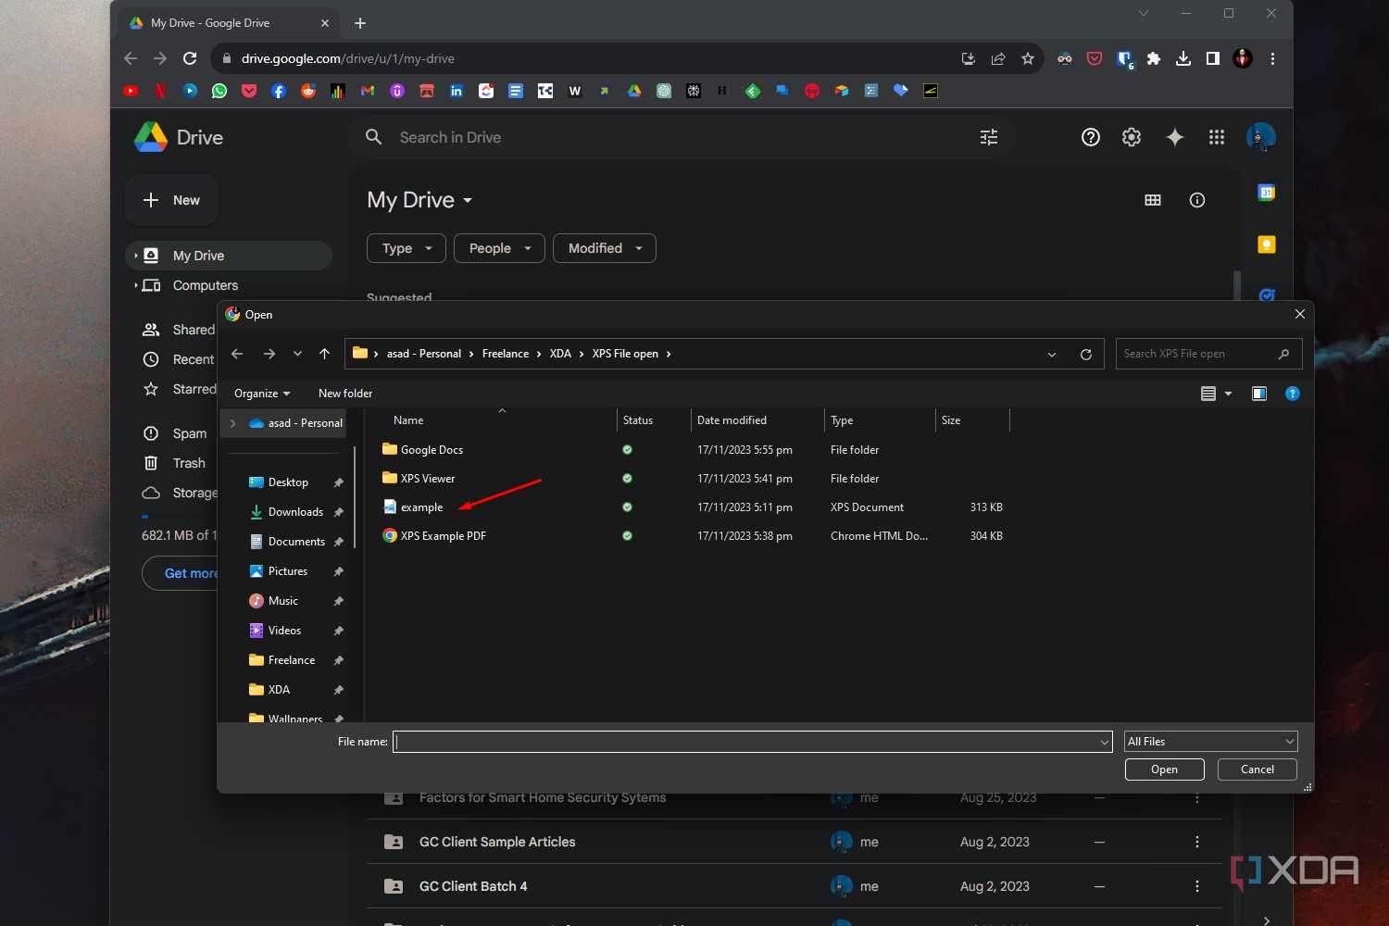Click the WhatsApp bookmark icon
This screenshot has height=926, width=1389.
tap(219, 91)
